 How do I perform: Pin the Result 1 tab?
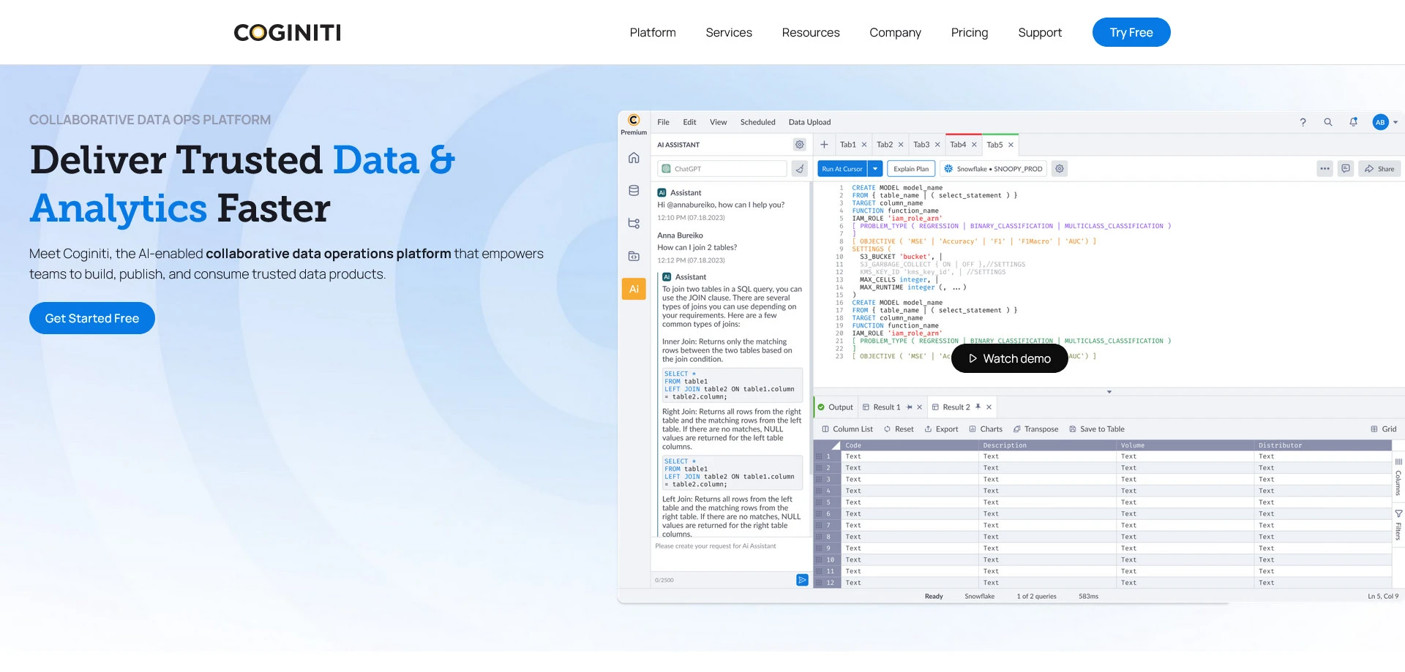click(910, 407)
